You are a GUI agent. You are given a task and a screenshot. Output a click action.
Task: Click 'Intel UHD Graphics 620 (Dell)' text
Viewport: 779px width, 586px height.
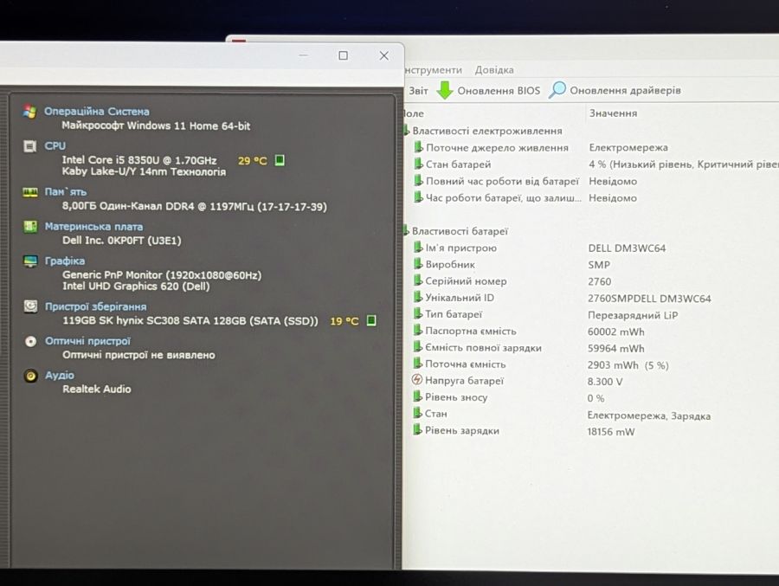[x=136, y=287]
